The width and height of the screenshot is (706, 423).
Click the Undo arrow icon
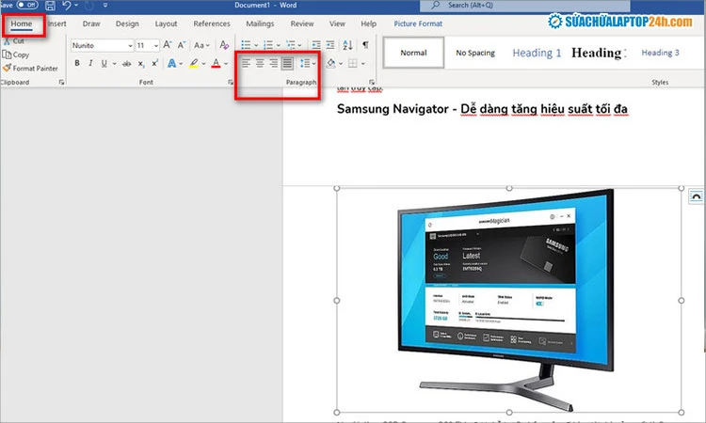(67, 6)
